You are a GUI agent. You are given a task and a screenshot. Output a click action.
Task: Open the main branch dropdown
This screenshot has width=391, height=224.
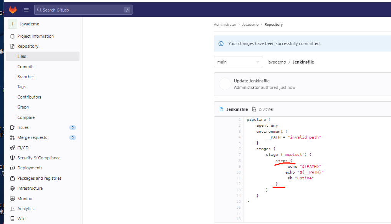click(239, 62)
